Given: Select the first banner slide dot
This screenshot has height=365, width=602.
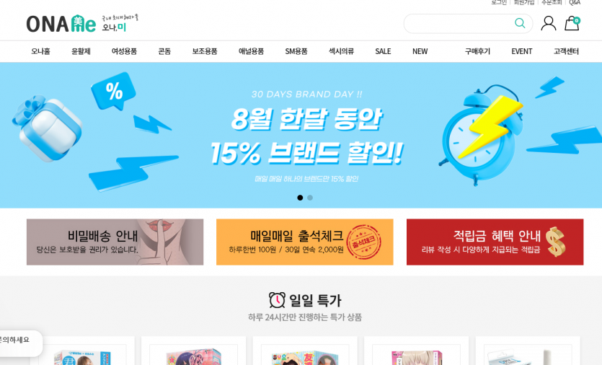Looking at the screenshot, I should tap(300, 198).
